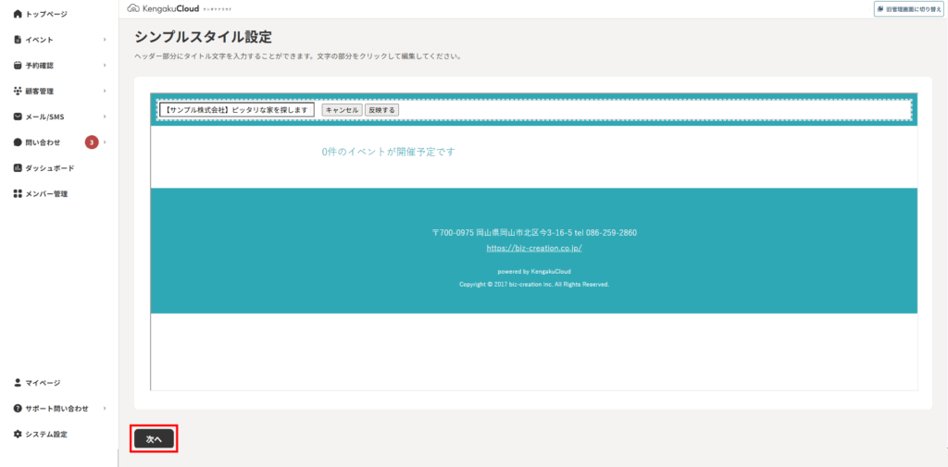Expand the イベント submenu chevron
948x467 pixels.
(105, 39)
